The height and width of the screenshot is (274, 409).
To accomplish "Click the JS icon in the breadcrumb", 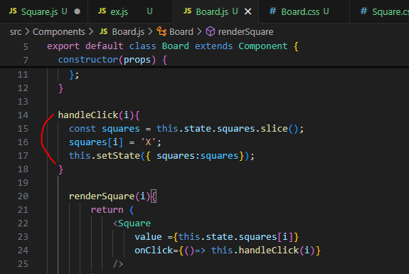I will pos(103,31).
